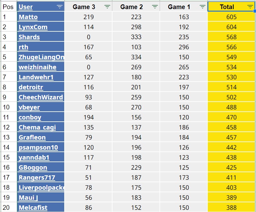
Task: Open the rth user link
Action: coord(24,47)
